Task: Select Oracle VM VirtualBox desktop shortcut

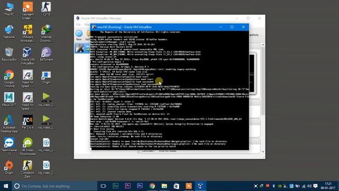Action: coord(28,56)
